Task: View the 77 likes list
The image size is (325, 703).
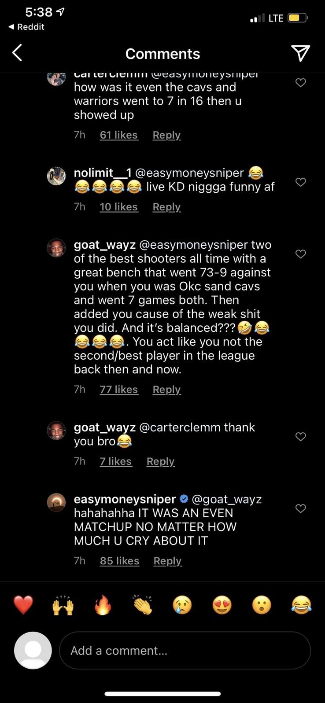Action: click(x=118, y=390)
